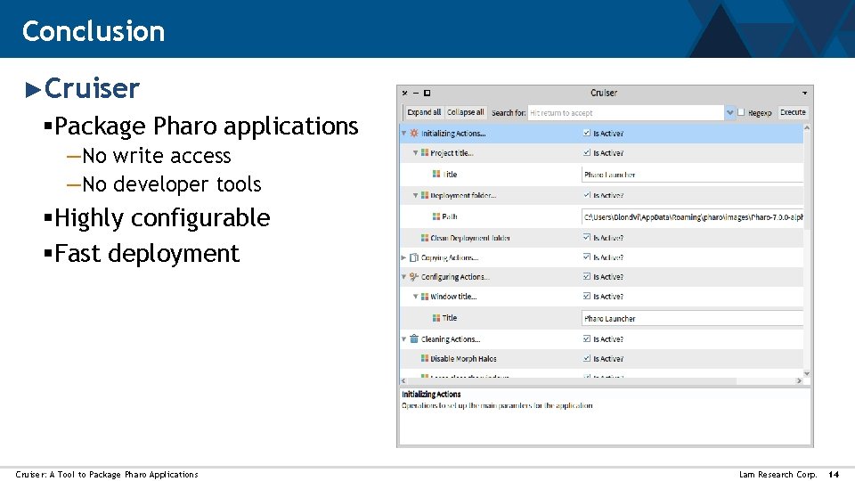The width and height of the screenshot is (855, 481).
Task: Toggle Is Active for Cleaning Actions
Action: (587, 339)
